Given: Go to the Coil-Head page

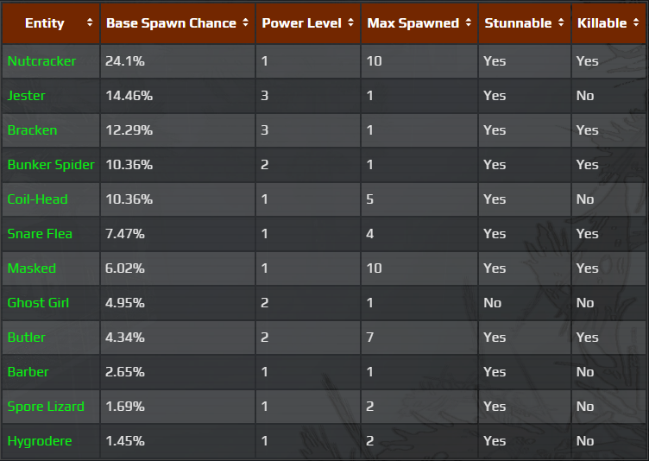Looking at the screenshot, I should tap(37, 199).
